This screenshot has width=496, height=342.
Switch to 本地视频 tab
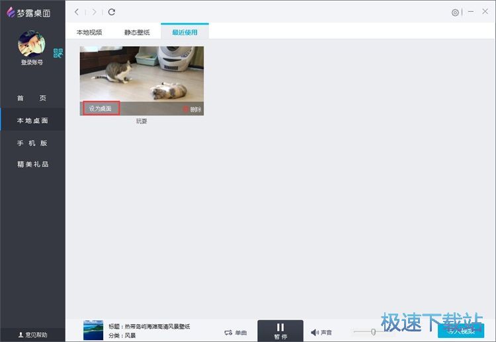[x=89, y=32]
